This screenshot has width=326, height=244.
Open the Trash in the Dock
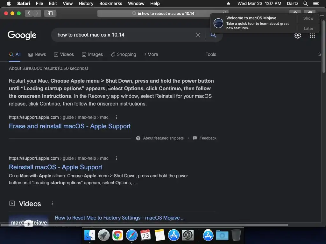[236, 235]
